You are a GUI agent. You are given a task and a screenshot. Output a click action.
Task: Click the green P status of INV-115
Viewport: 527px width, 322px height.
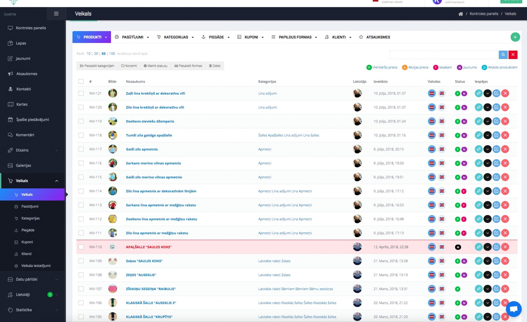[457, 177]
